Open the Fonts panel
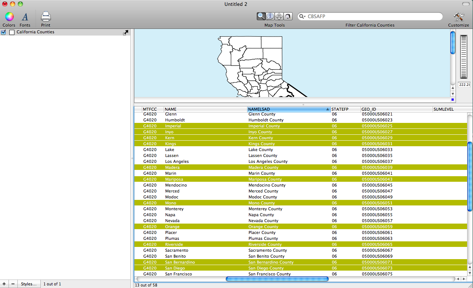 25,17
